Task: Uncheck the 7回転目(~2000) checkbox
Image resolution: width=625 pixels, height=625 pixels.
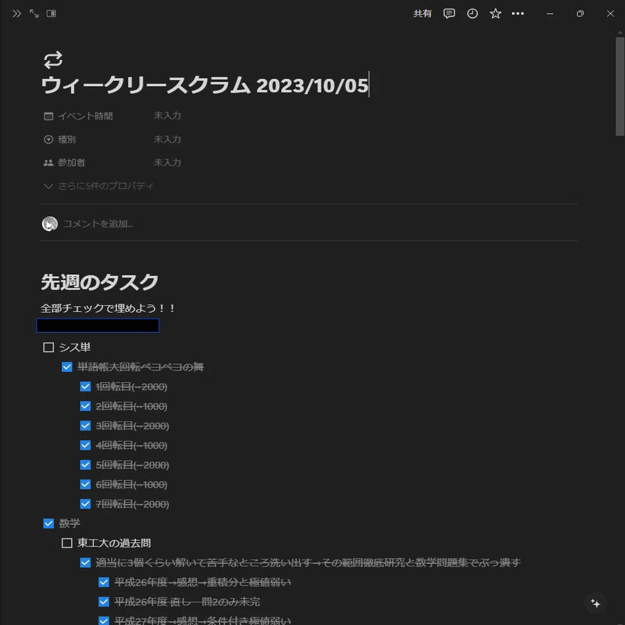Action: (85, 503)
